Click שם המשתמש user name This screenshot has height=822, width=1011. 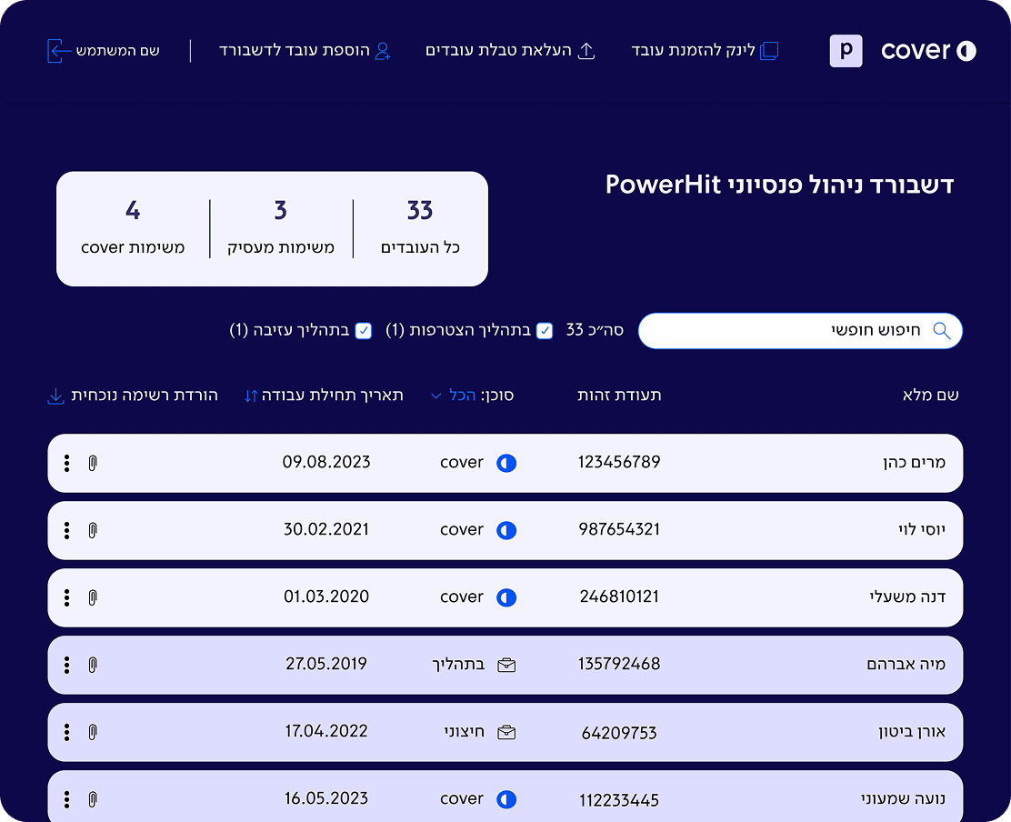tap(118, 51)
